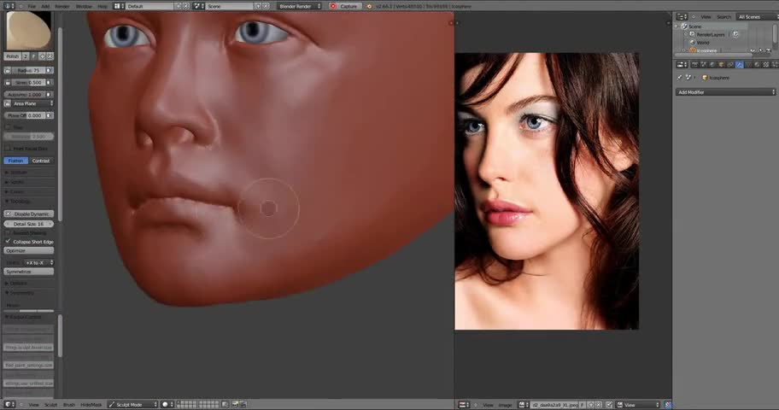Open the File menu
The width and height of the screenshot is (779, 410).
coord(31,6)
